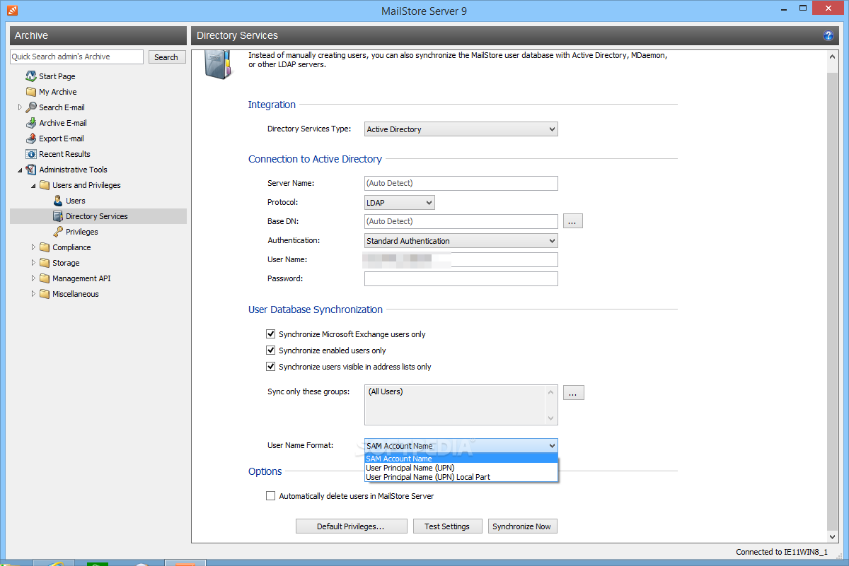Image resolution: width=849 pixels, height=566 pixels.
Task: Open the Authentication dropdown
Action: [x=461, y=241]
